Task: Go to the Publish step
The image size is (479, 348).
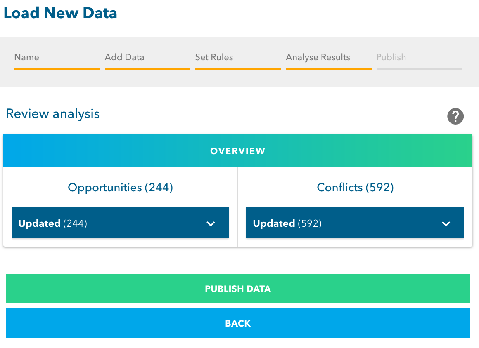Action: click(419, 61)
